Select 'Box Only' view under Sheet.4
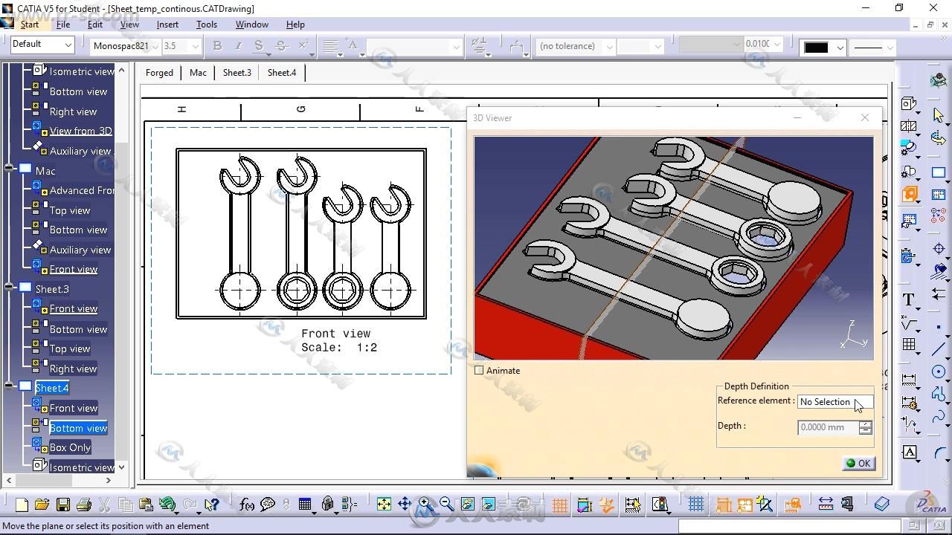Image resolution: width=952 pixels, height=535 pixels. click(70, 447)
